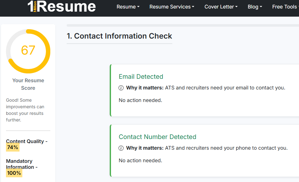299x182 pixels.
Task: Expand the Blog menu
Action: (x=255, y=7)
